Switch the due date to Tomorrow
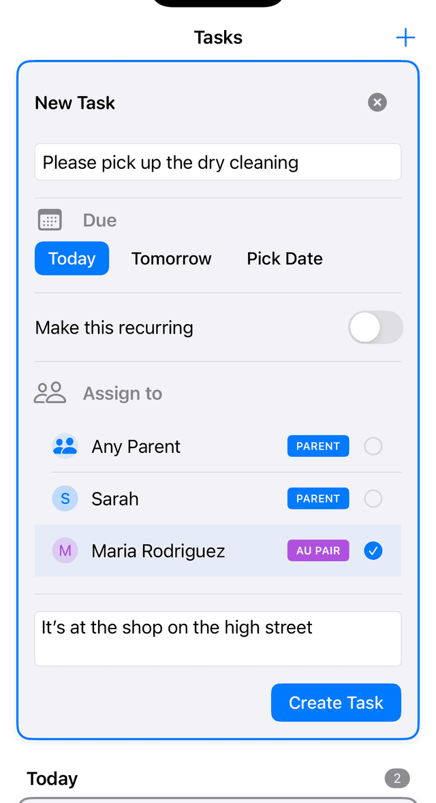 (171, 258)
